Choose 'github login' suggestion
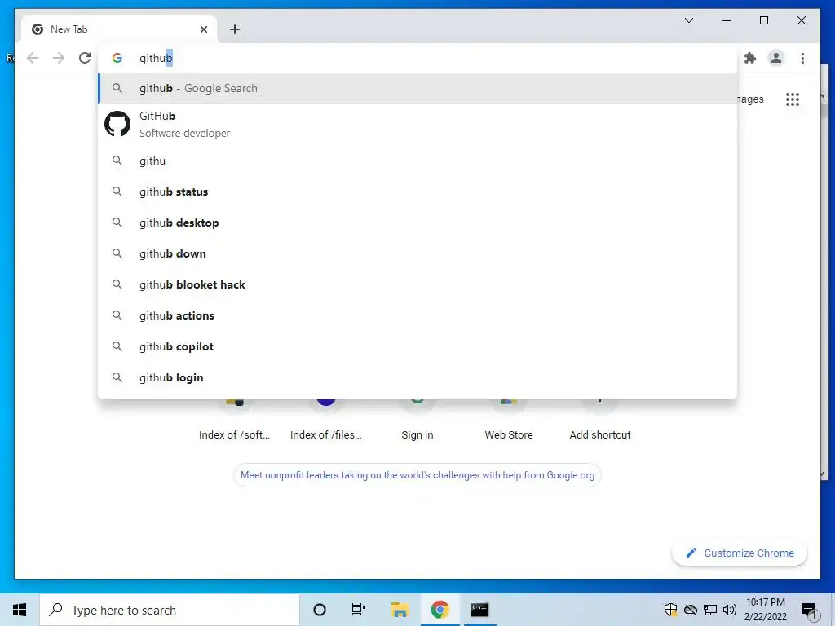Viewport: 835px width, 626px height. pyautogui.click(x=417, y=377)
